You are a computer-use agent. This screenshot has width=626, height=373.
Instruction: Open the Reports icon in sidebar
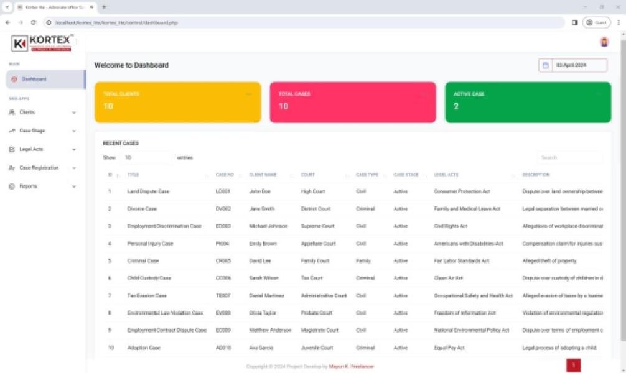coord(11,186)
